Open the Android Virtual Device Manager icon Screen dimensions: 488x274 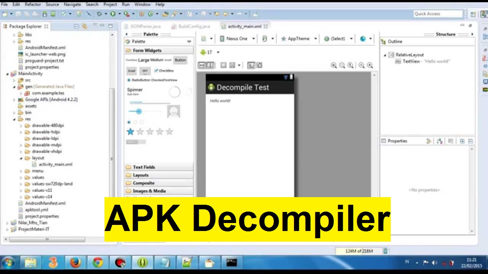coord(53,14)
